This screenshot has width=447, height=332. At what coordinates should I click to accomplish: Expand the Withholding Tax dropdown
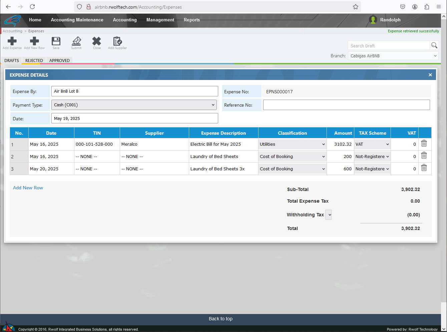[329, 215]
